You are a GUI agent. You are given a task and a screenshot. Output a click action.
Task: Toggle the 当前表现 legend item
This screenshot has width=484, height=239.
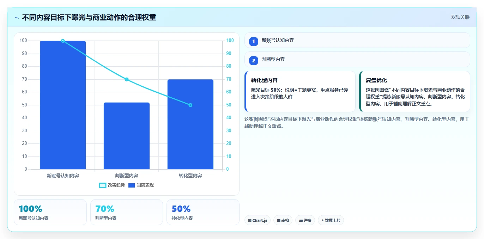pyautogui.click(x=141, y=185)
